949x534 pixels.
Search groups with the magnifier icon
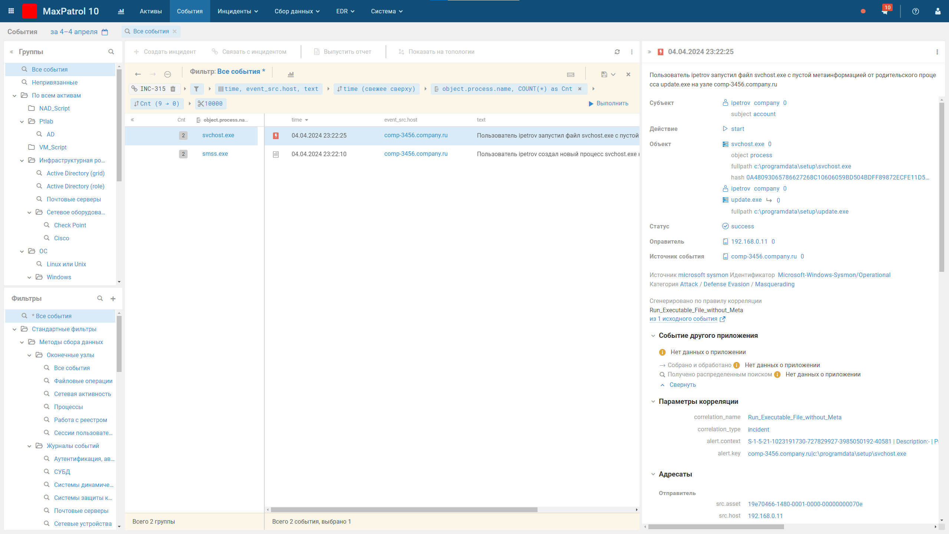(111, 52)
